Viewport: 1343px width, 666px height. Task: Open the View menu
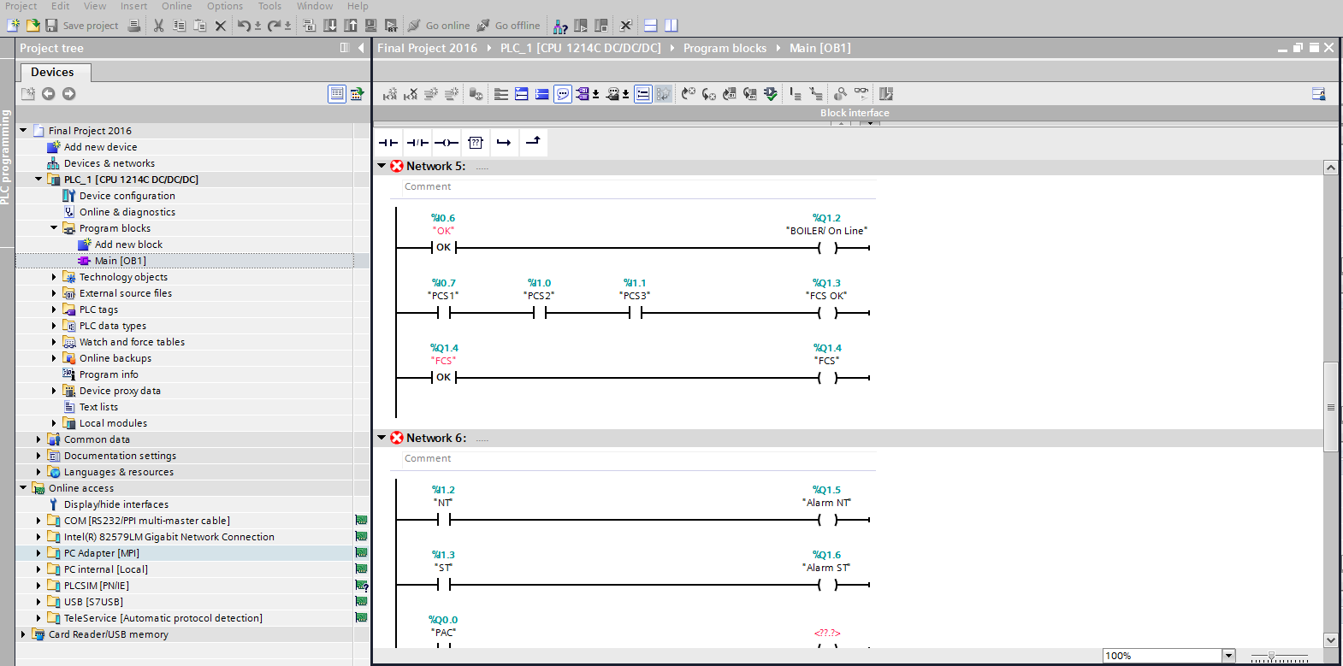click(x=95, y=6)
